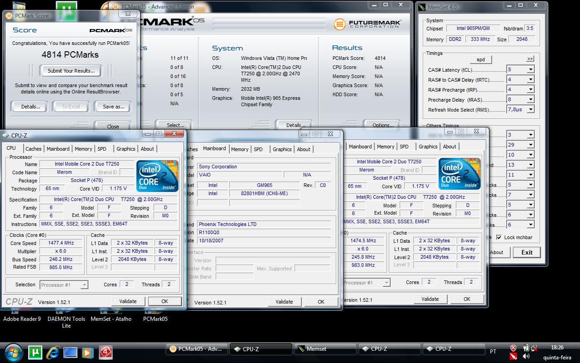The image size is (580, 363).
Task: Click Validate in front CPU-Z window
Action: pyautogui.click(x=128, y=301)
